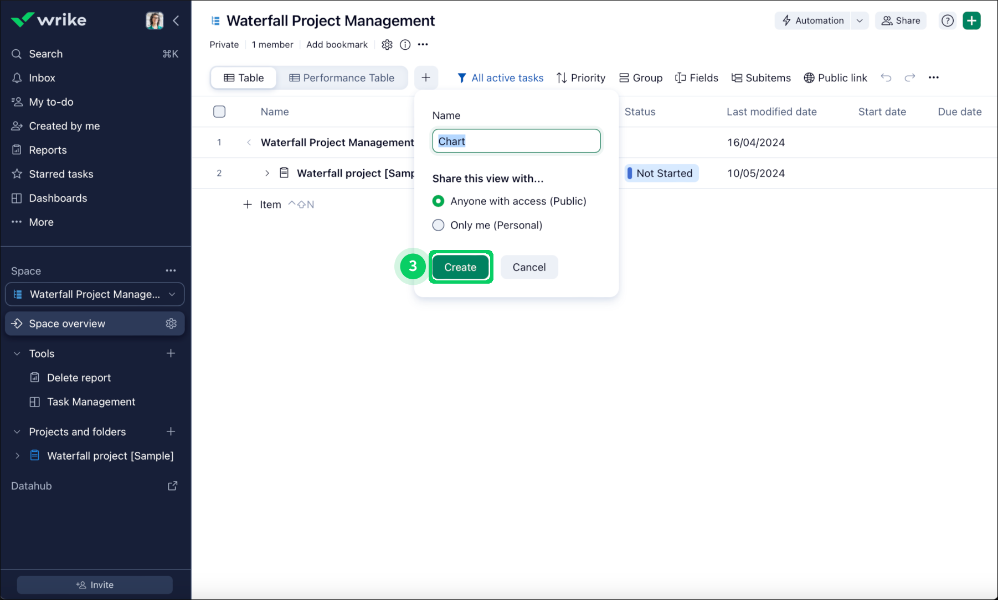Click the green plus create icon
The width and height of the screenshot is (998, 600).
[971, 20]
